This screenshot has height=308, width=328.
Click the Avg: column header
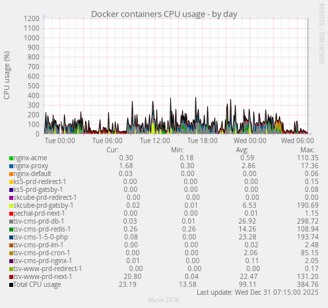pyautogui.click(x=242, y=150)
